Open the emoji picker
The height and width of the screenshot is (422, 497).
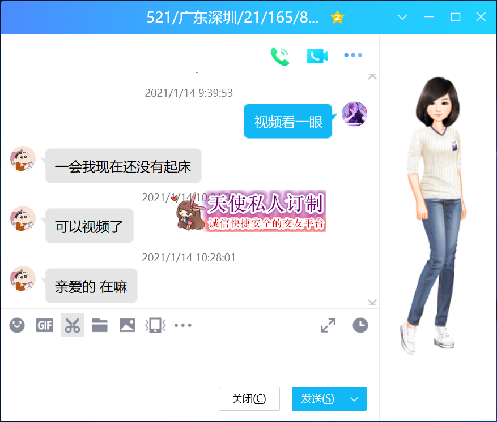click(17, 325)
